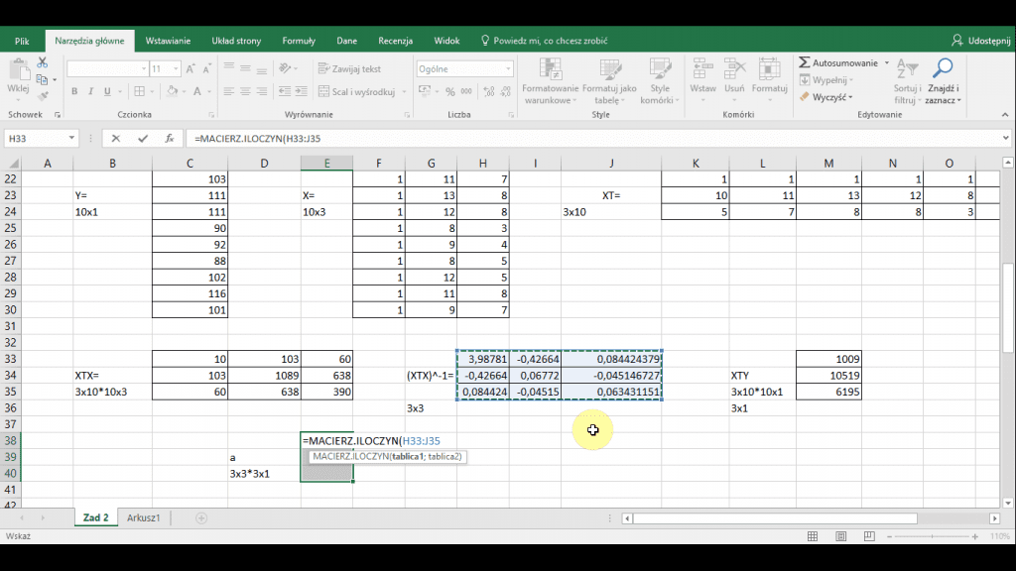Screen dimensions: 1016x571
Task: Click the accounting currency format icon
Action: point(425,92)
